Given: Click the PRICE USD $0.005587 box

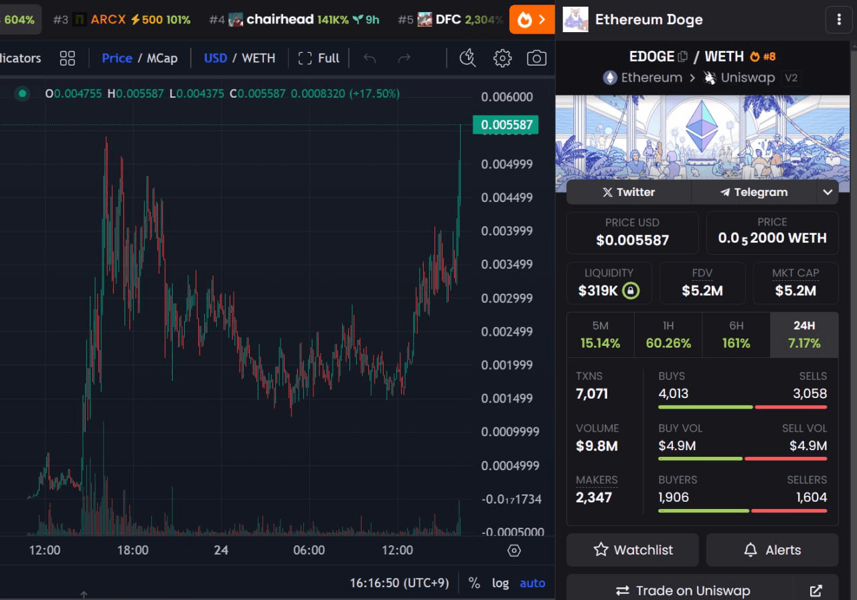Looking at the screenshot, I should pos(633,233).
